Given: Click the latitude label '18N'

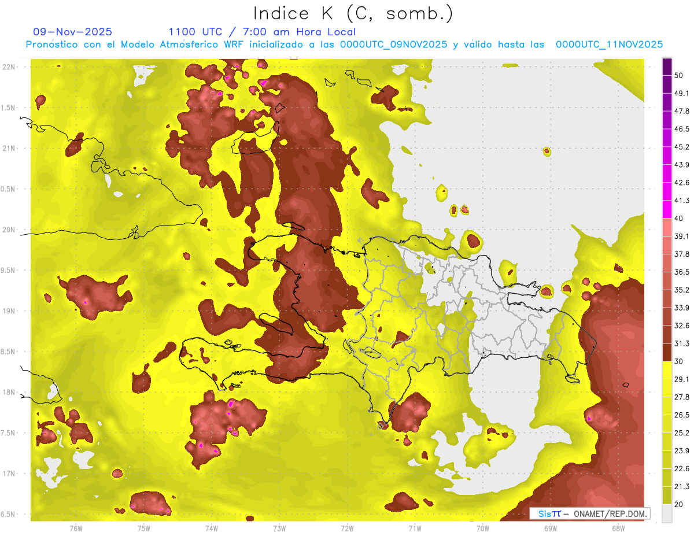Looking at the screenshot, I should pos(9,393).
